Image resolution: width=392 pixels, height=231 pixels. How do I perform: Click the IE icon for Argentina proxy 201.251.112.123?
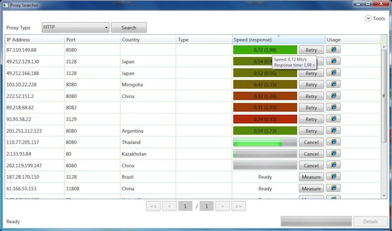click(334, 131)
